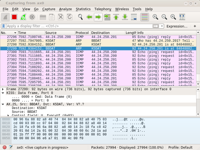Select the Cmd: Data frame (0) line
200x150 pixels.
click(42, 97)
